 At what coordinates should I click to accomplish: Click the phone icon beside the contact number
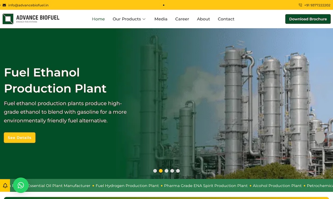click(300, 5)
